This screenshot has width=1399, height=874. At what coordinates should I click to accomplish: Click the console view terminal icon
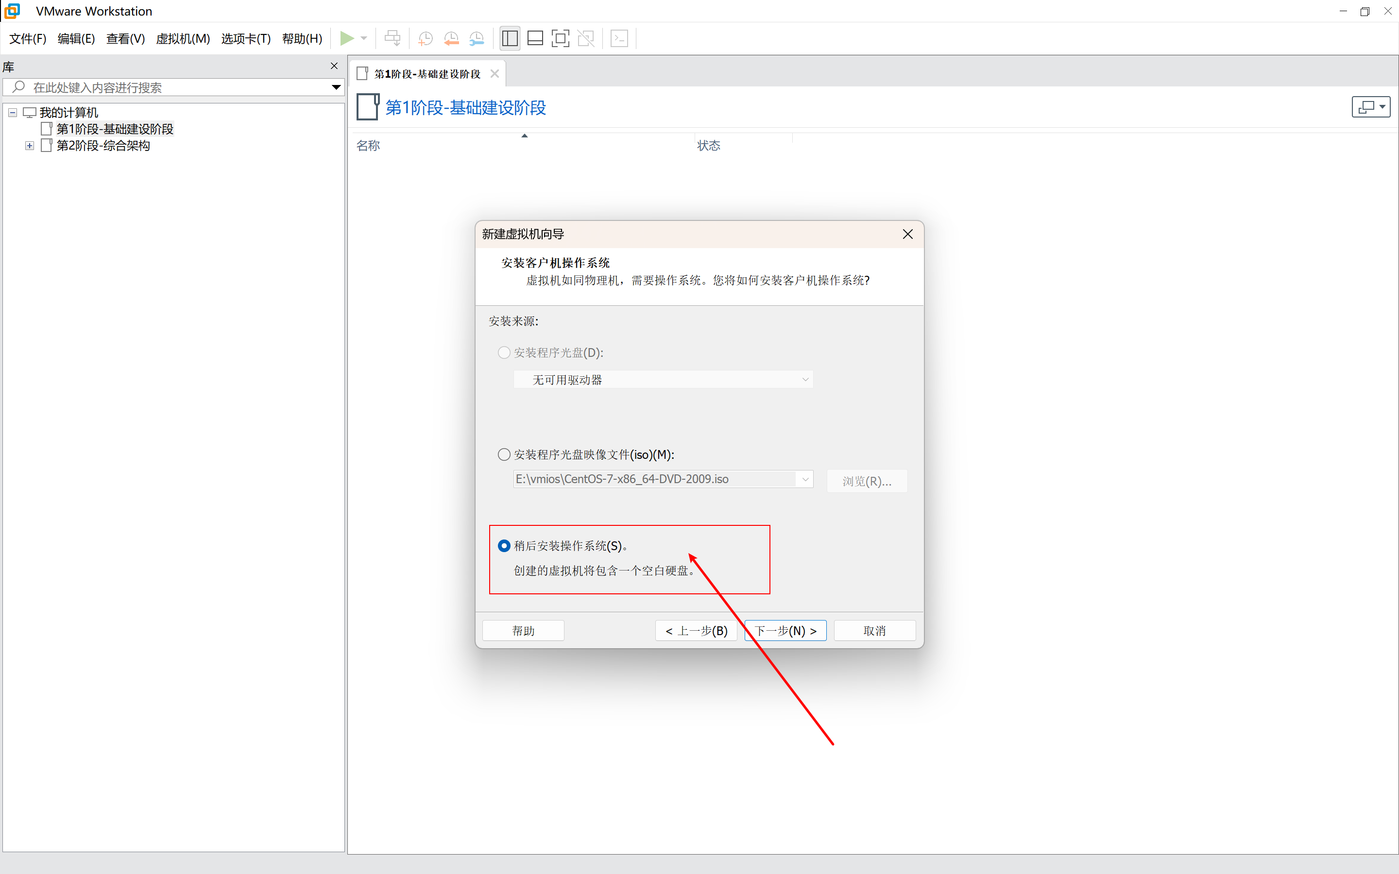[619, 39]
